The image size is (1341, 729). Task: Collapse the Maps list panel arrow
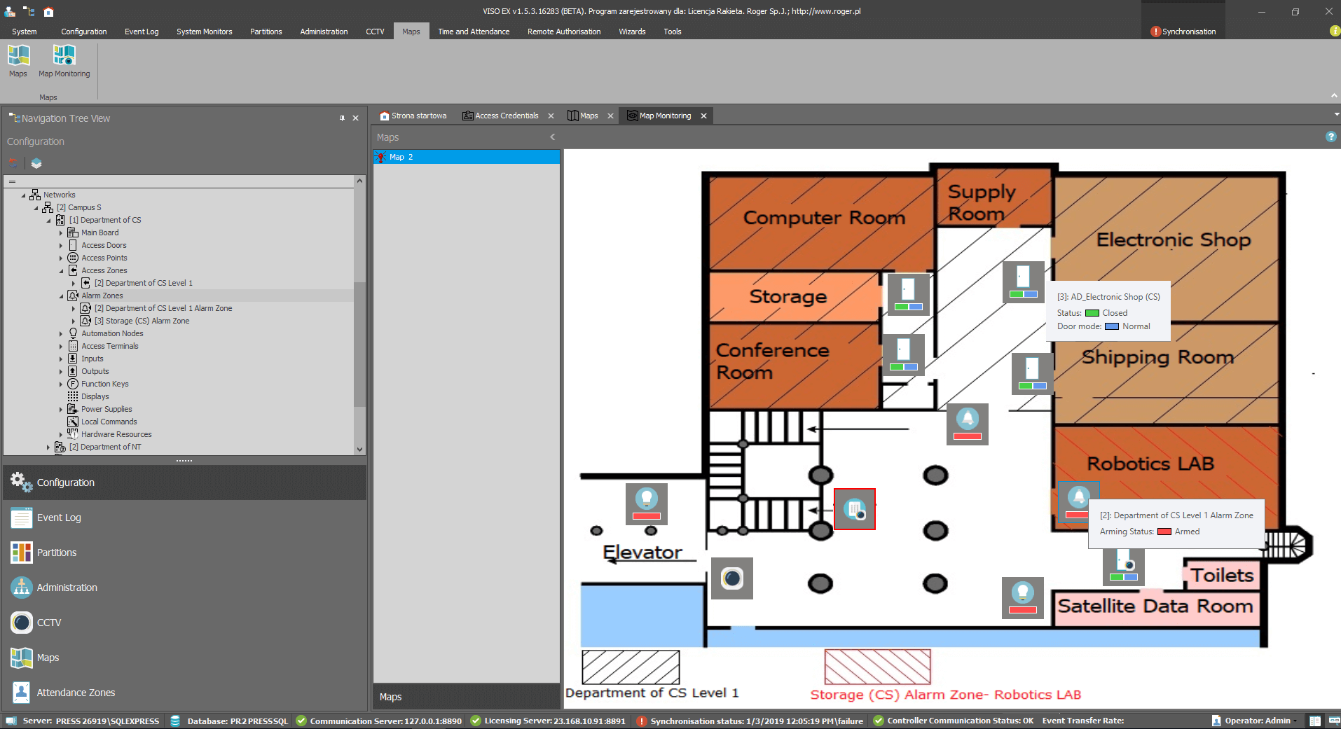point(552,137)
